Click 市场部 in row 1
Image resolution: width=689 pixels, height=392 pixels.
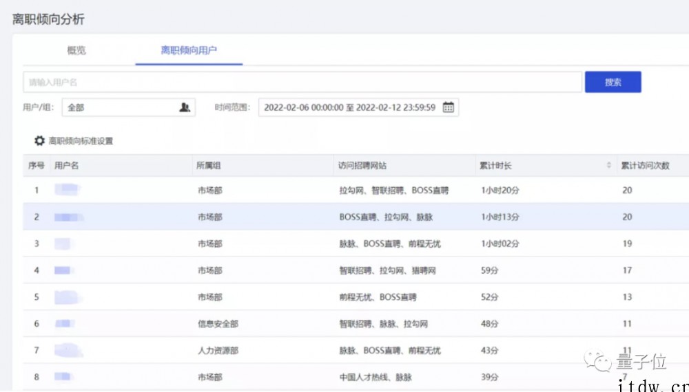click(210, 190)
